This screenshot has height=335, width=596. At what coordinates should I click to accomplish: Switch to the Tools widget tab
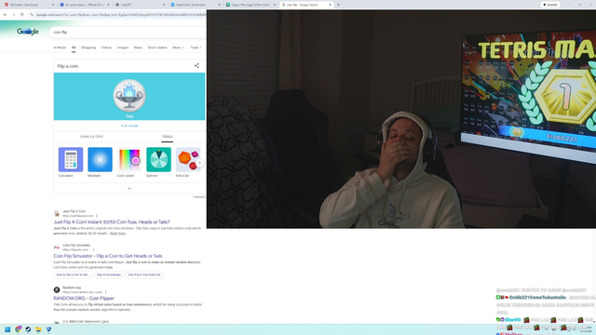(x=168, y=137)
